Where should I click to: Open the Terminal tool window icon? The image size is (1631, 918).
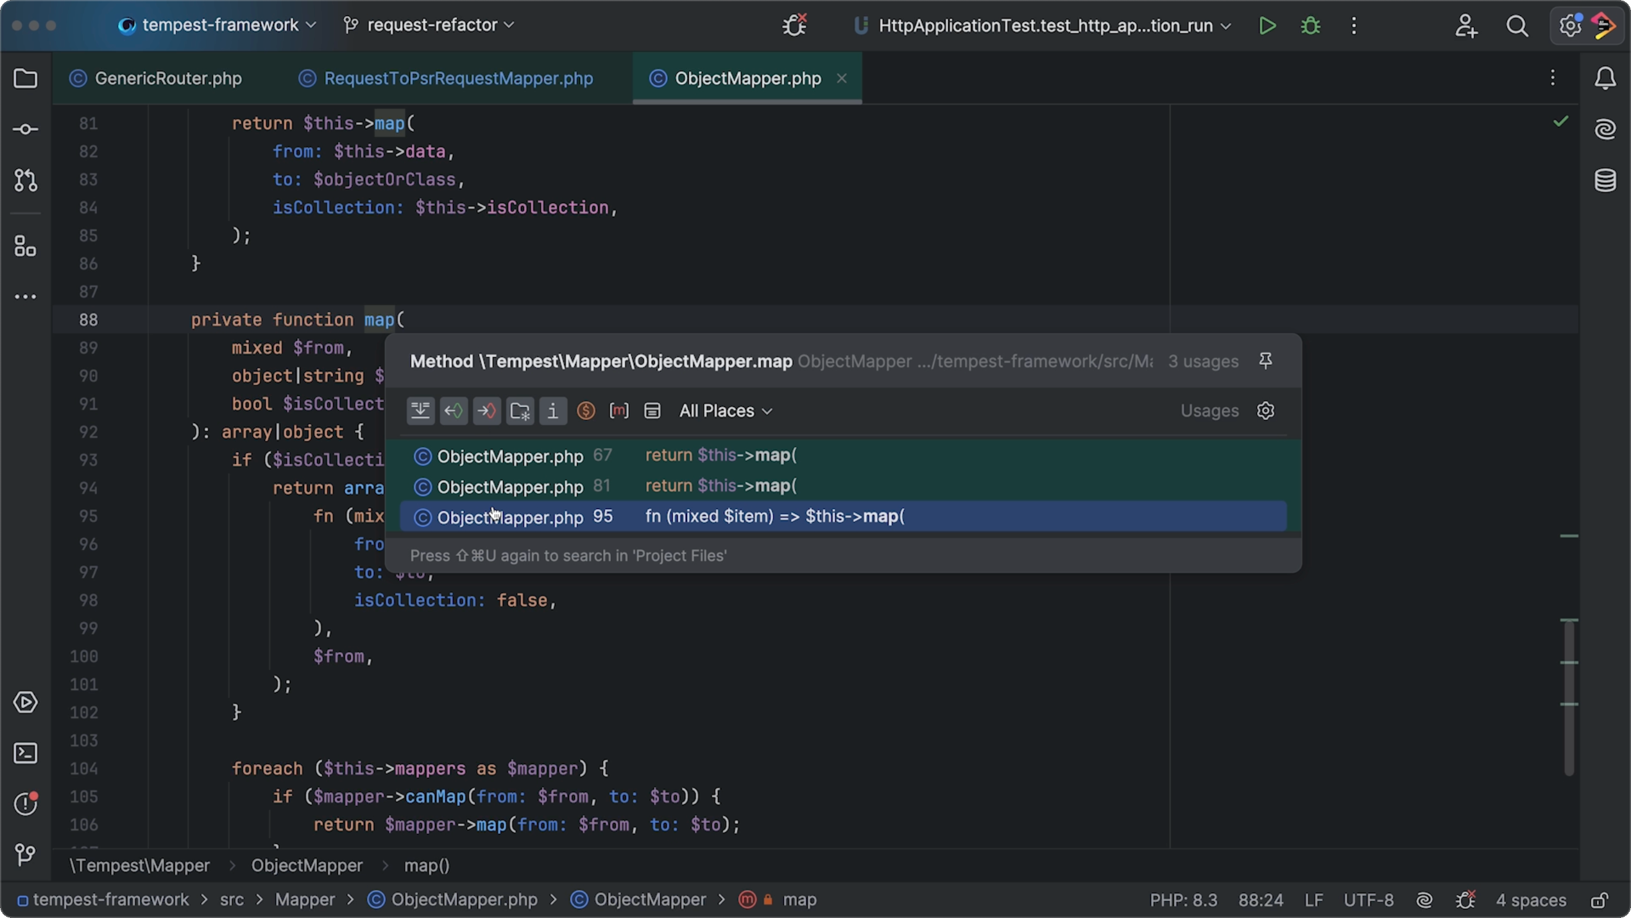point(25,753)
